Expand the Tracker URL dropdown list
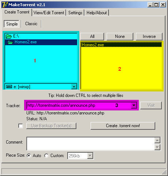Screen dimensions: 168x176 tap(134, 105)
